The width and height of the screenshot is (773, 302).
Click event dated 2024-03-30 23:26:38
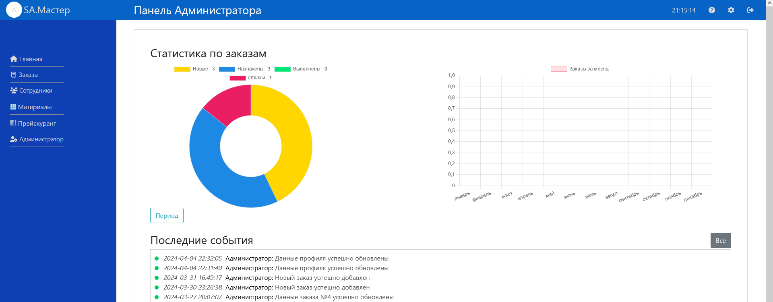[x=262, y=287]
